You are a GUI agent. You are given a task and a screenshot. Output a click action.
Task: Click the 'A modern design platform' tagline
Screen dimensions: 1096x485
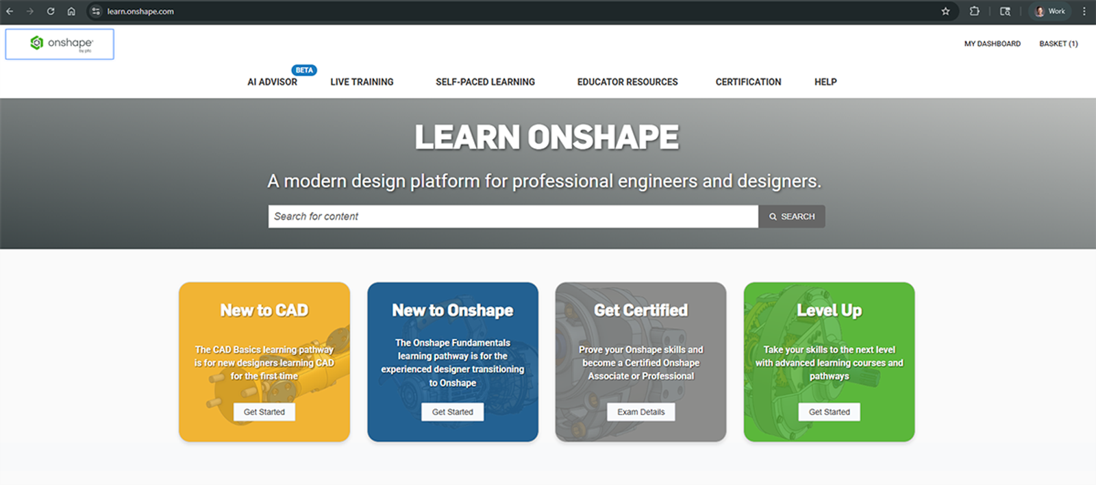tap(545, 182)
